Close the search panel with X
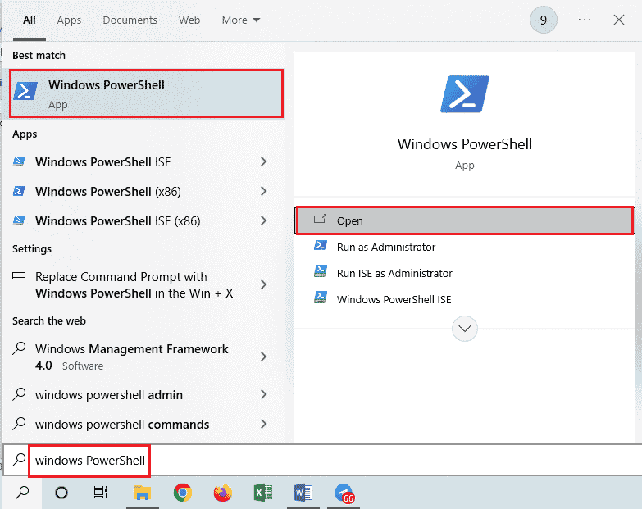The image size is (642, 509). click(x=619, y=20)
